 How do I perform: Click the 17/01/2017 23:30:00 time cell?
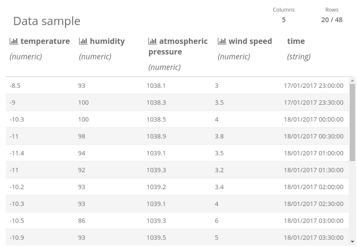point(313,102)
